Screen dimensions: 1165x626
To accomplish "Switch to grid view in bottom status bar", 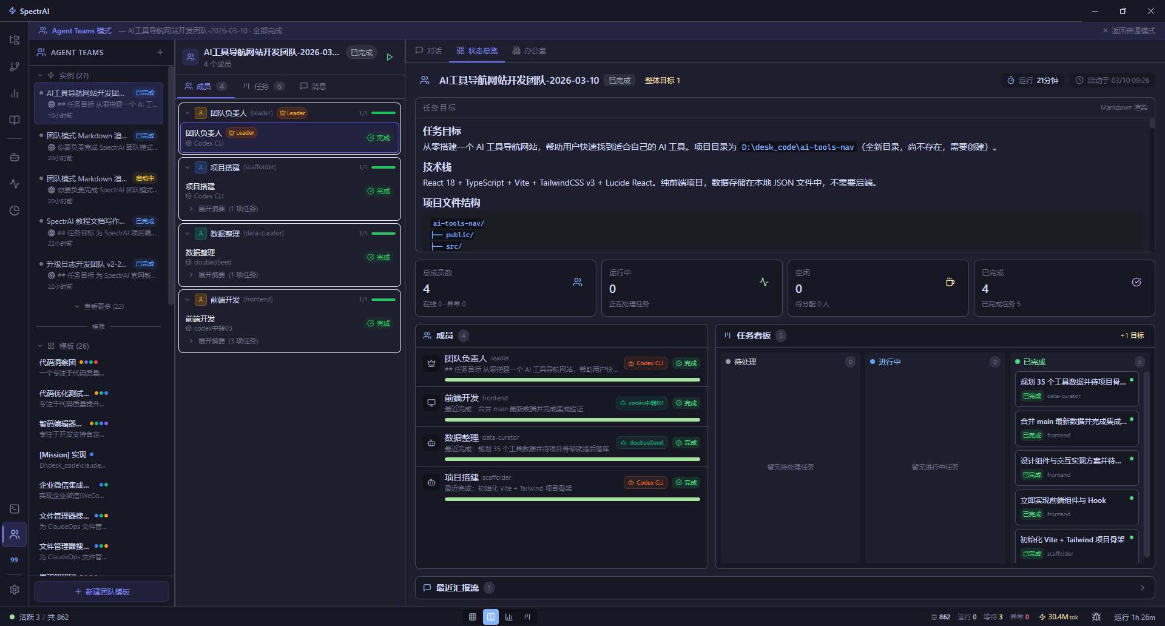I will (473, 616).
